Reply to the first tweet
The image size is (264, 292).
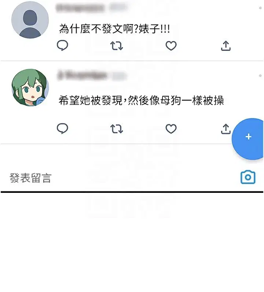click(x=62, y=45)
